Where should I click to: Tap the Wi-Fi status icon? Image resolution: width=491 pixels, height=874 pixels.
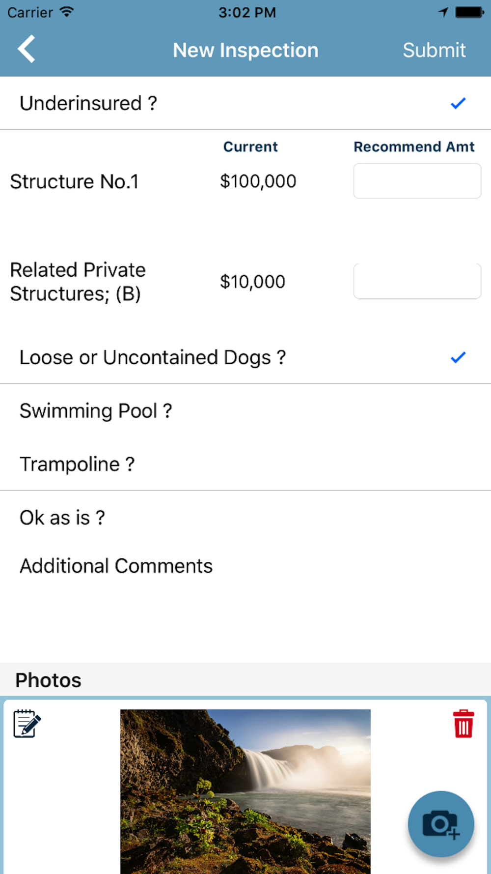(66, 12)
